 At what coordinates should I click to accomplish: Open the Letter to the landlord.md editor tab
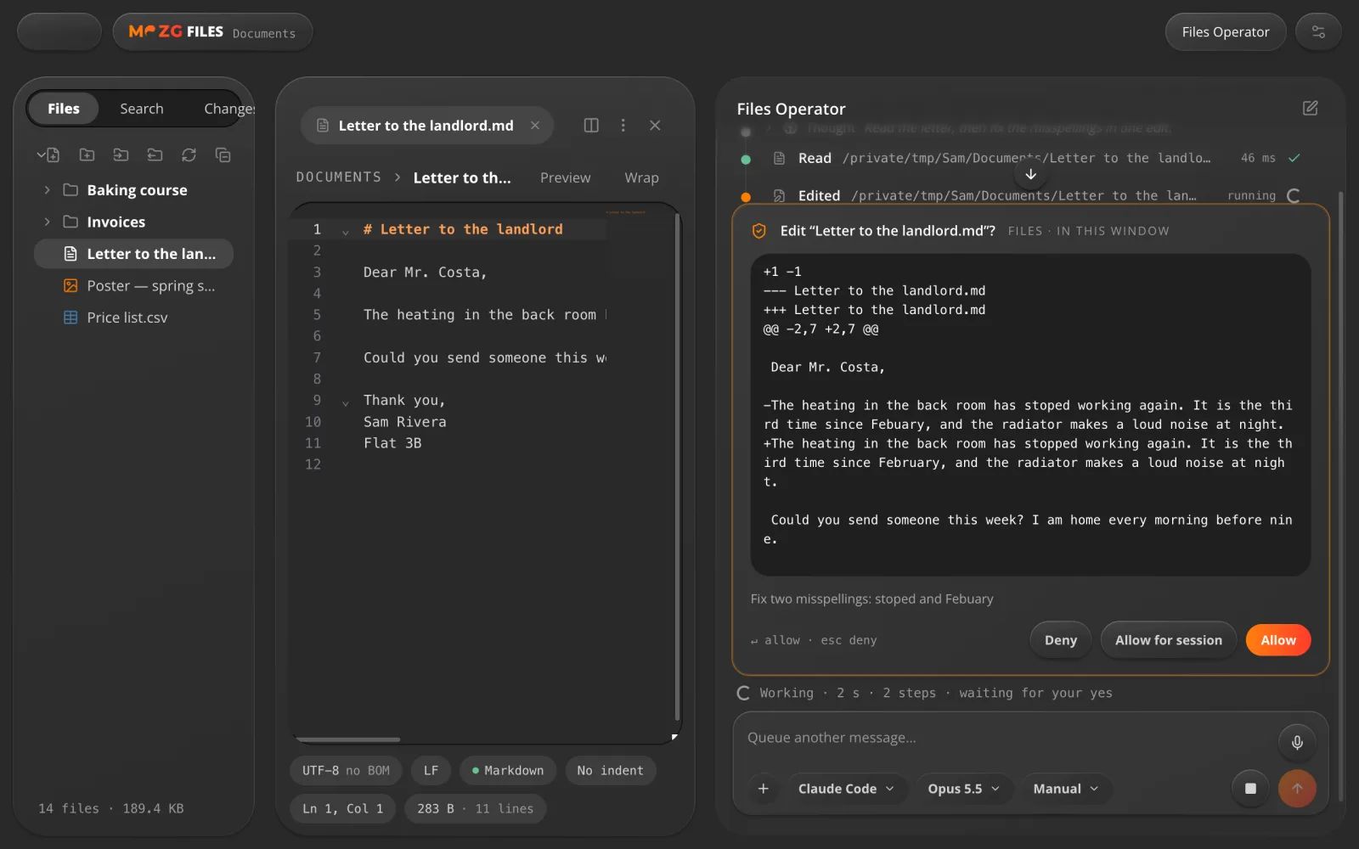coord(426,126)
